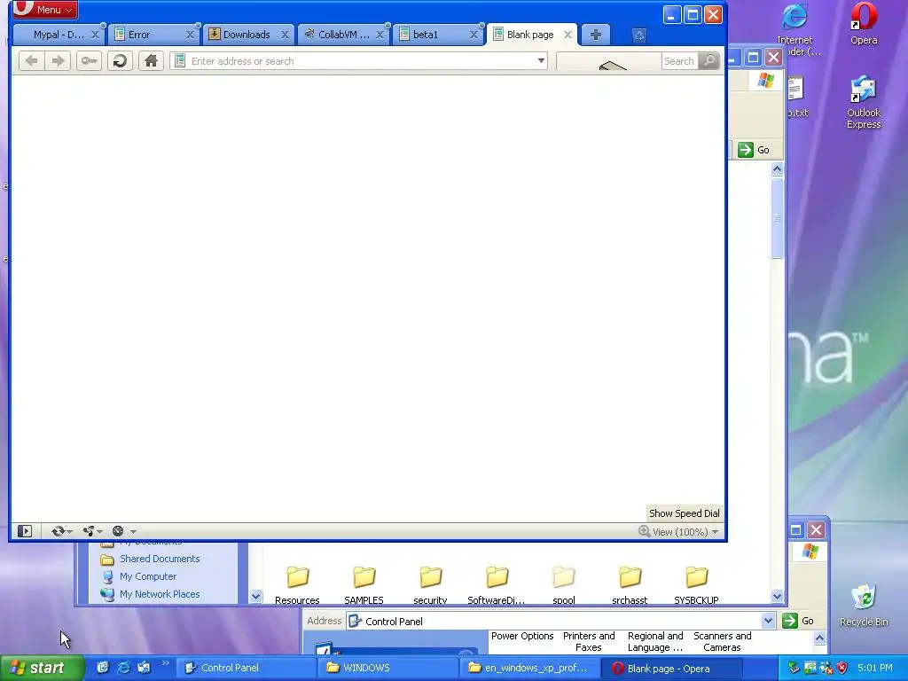The image size is (908, 681).
Task: Open the Recycle Bin desktop icon
Action: pyautogui.click(x=864, y=605)
